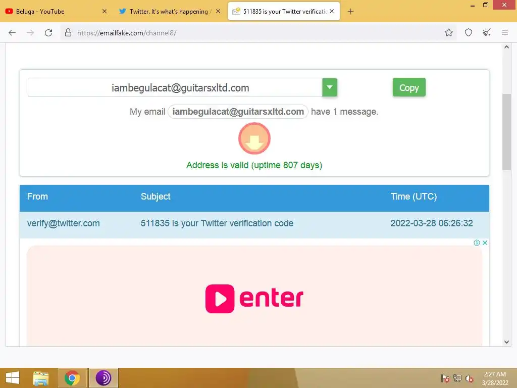
Task: Open the shield tracking protection icon
Action: coord(468,32)
